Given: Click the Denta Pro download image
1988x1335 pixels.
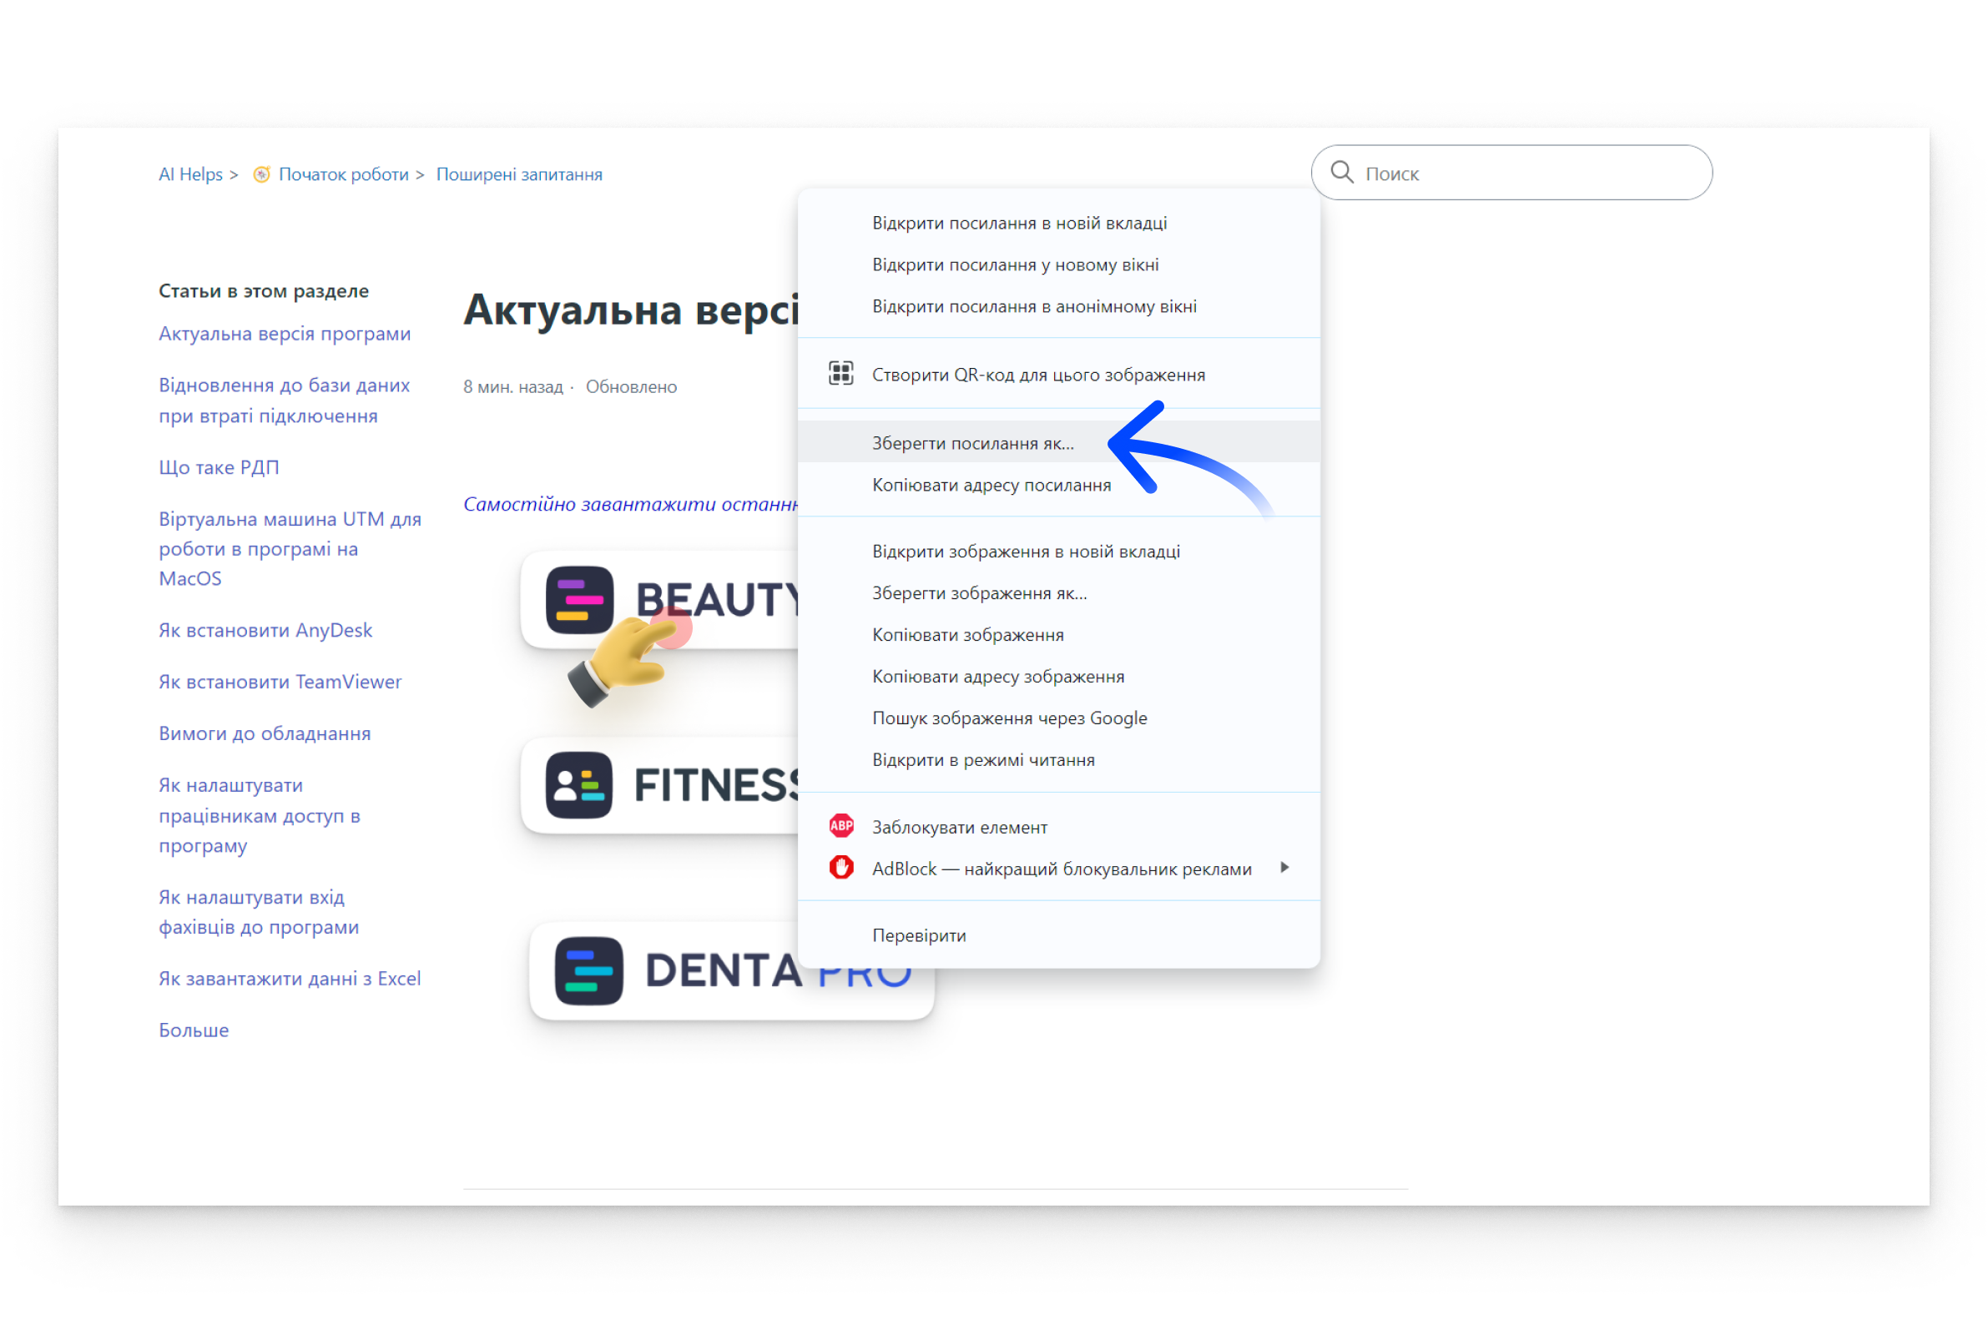Looking at the screenshot, I should tap(732, 971).
